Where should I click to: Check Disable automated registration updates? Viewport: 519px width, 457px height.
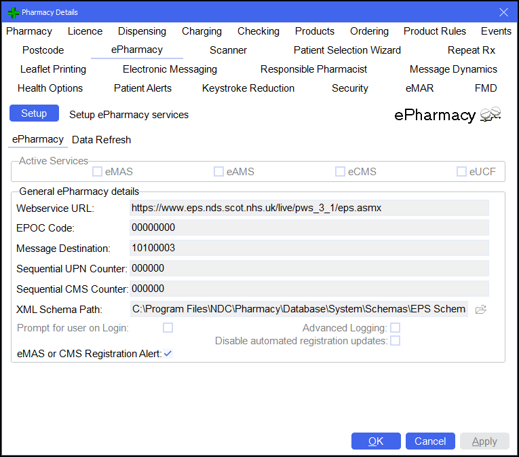[395, 341]
